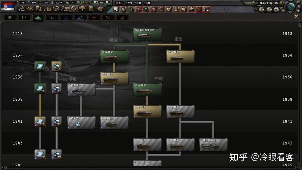Click the last red-framed alert icon
The image size is (302, 170).
(x=207, y=9)
